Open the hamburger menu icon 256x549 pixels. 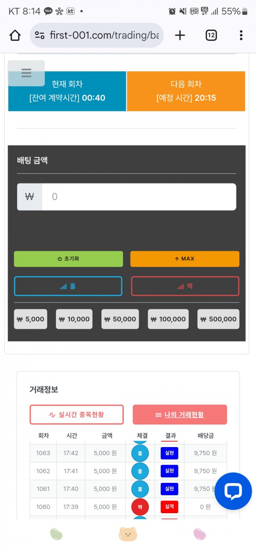tap(26, 73)
